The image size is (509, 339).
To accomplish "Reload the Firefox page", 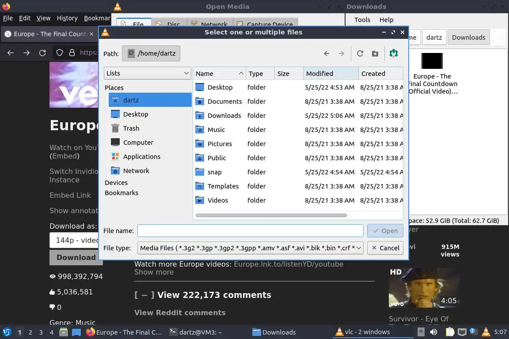I will point(42,53).
